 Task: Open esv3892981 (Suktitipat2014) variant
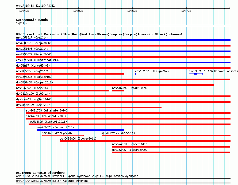pyautogui.click(x=38, y=60)
